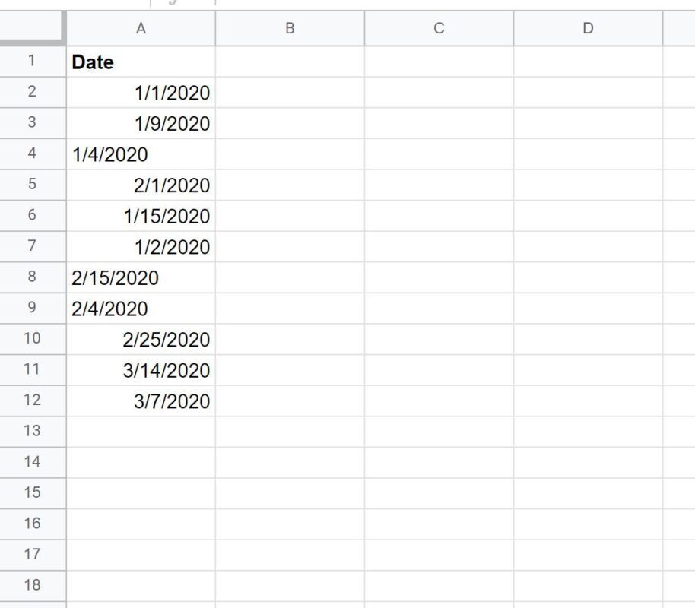Click row 13 header number
The height and width of the screenshot is (608, 695).
click(x=33, y=431)
